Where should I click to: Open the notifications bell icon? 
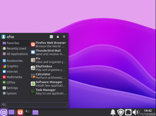click(113, 112)
